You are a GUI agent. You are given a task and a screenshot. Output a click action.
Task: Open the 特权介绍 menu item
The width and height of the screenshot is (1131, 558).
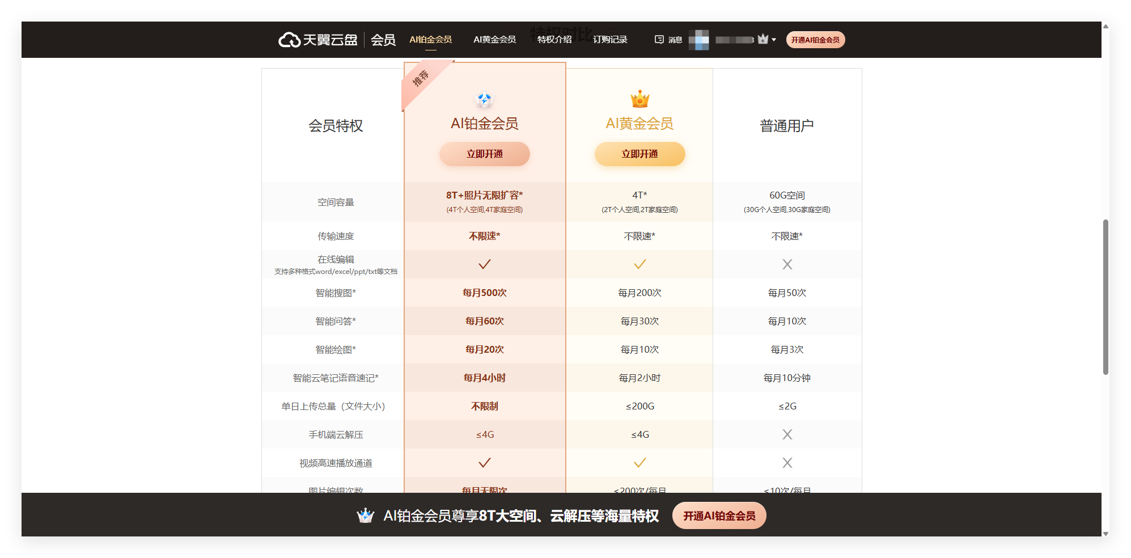(554, 40)
